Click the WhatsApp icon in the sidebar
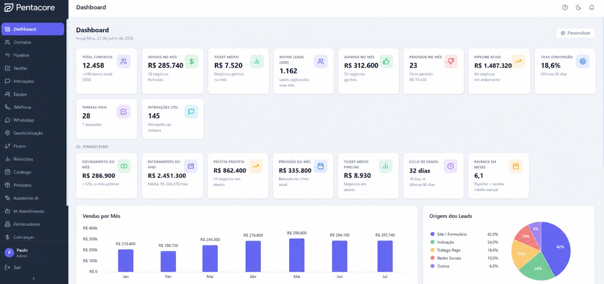This screenshot has width=604, height=284. coord(8,120)
